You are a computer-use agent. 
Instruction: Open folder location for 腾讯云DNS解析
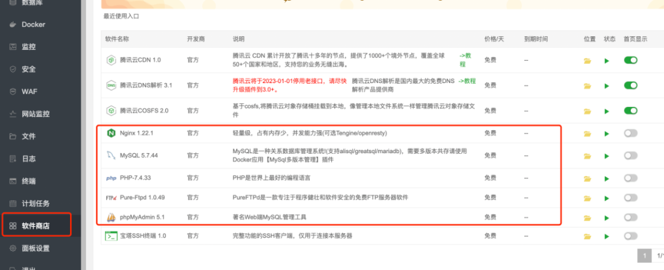pyautogui.click(x=587, y=86)
